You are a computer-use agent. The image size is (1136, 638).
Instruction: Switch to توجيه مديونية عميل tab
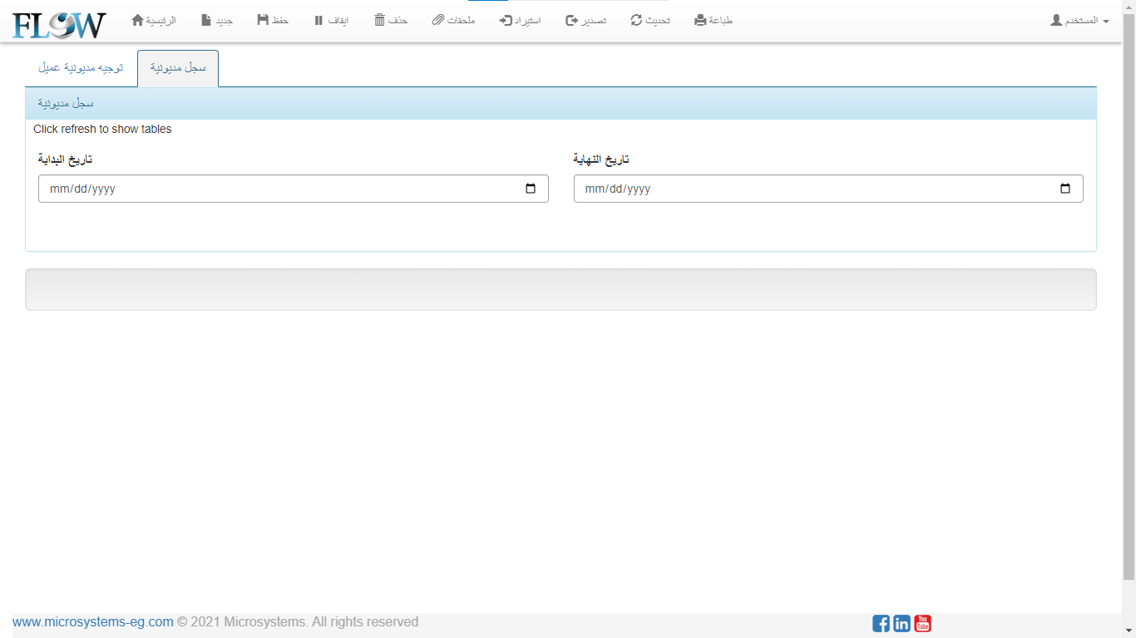(81, 68)
